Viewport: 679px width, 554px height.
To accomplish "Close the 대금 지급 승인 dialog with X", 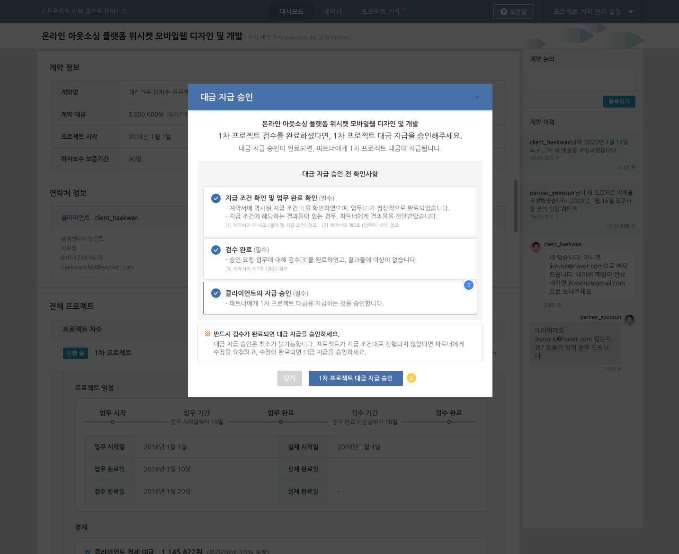I will click(477, 98).
